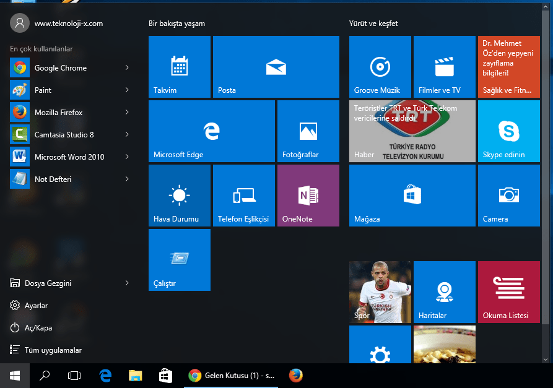Image resolution: width=553 pixels, height=388 pixels.
Task: Open the Skype edinin tile
Action: click(x=508, y=131)
